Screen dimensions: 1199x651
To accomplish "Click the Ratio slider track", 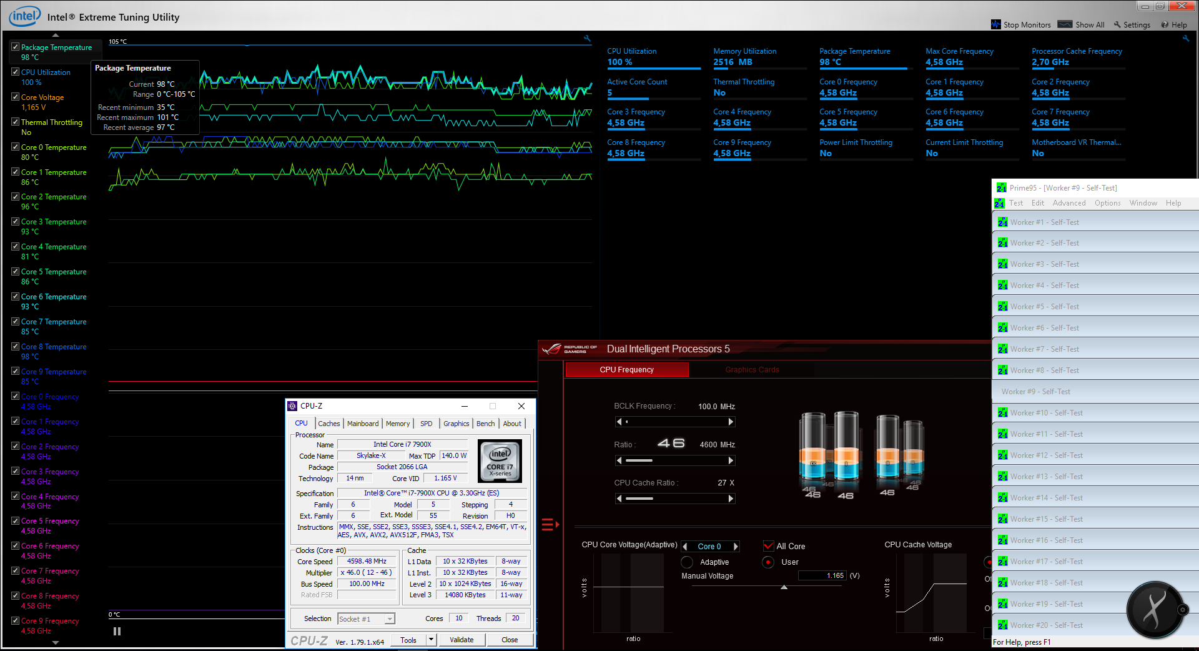I will coord(675,460).
